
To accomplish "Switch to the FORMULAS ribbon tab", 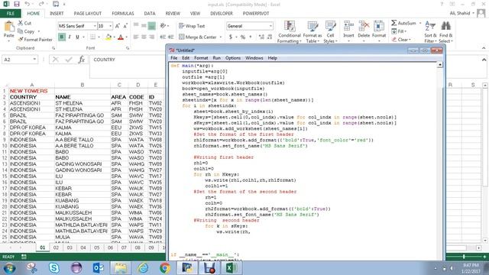I will (123, 14).
